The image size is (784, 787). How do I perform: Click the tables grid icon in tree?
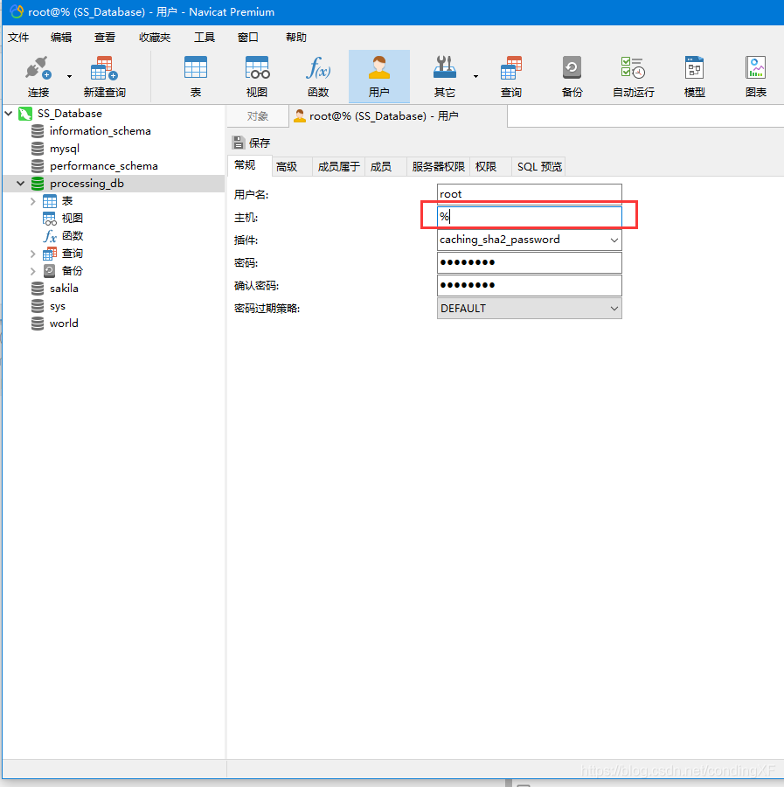pyautogui.click(x=50, y=201)
